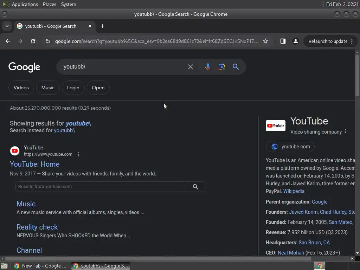This screenshot has height=270, width=360.
Task: Open the Chrome profile icon
Action: coord(295,41)
